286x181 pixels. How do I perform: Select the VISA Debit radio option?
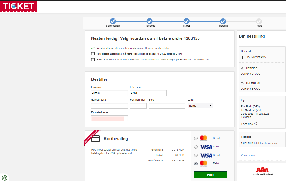coord(196,147)
